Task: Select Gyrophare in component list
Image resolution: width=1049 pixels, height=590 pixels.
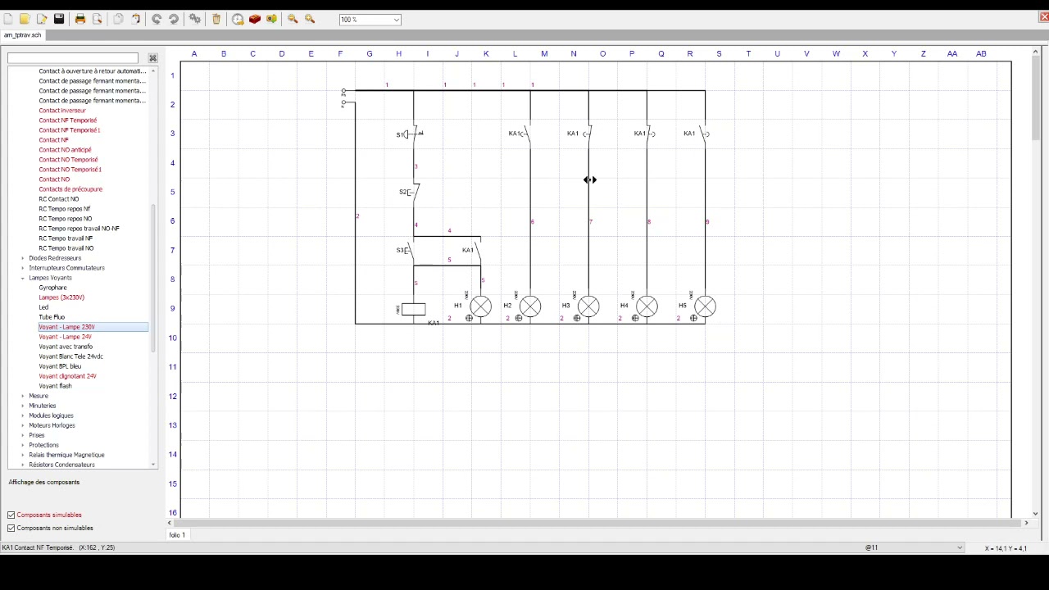Action: (52, 288)
